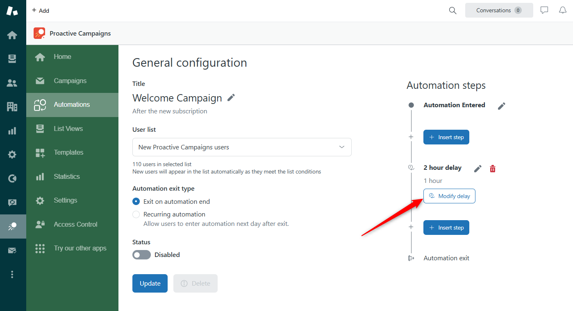Click Insert step above Automation exit

click(x=446, y=228)
